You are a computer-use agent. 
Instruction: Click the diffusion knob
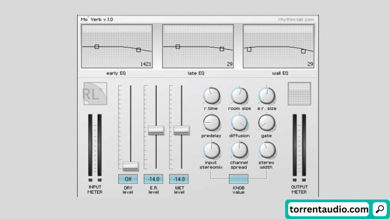(x=239, y=123)
